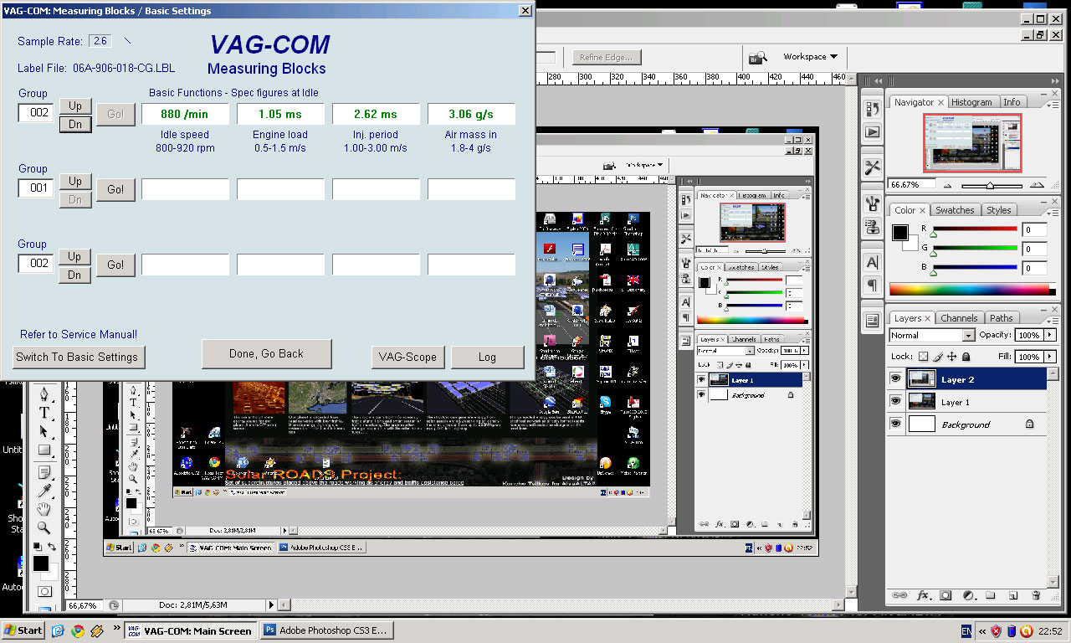
Task: Toggle visibility of Layer 1
Action: point(896,402)
